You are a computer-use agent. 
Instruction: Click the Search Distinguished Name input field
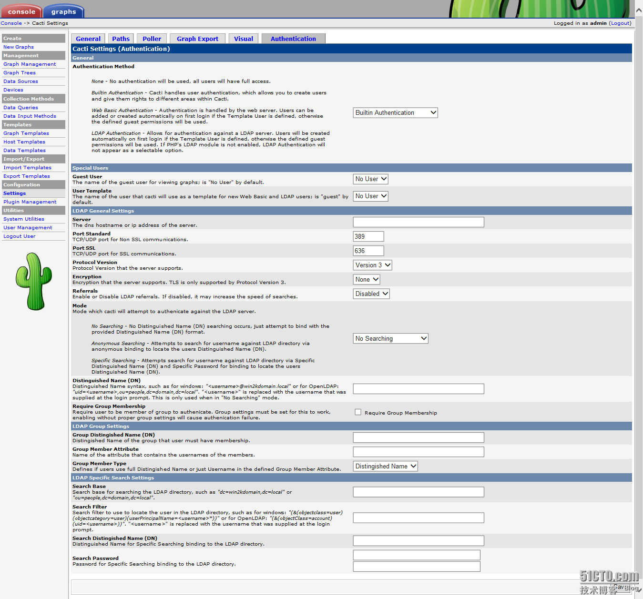[x=418, y=540]
